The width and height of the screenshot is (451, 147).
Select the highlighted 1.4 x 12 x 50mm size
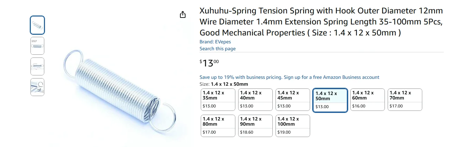click(330, 100)
